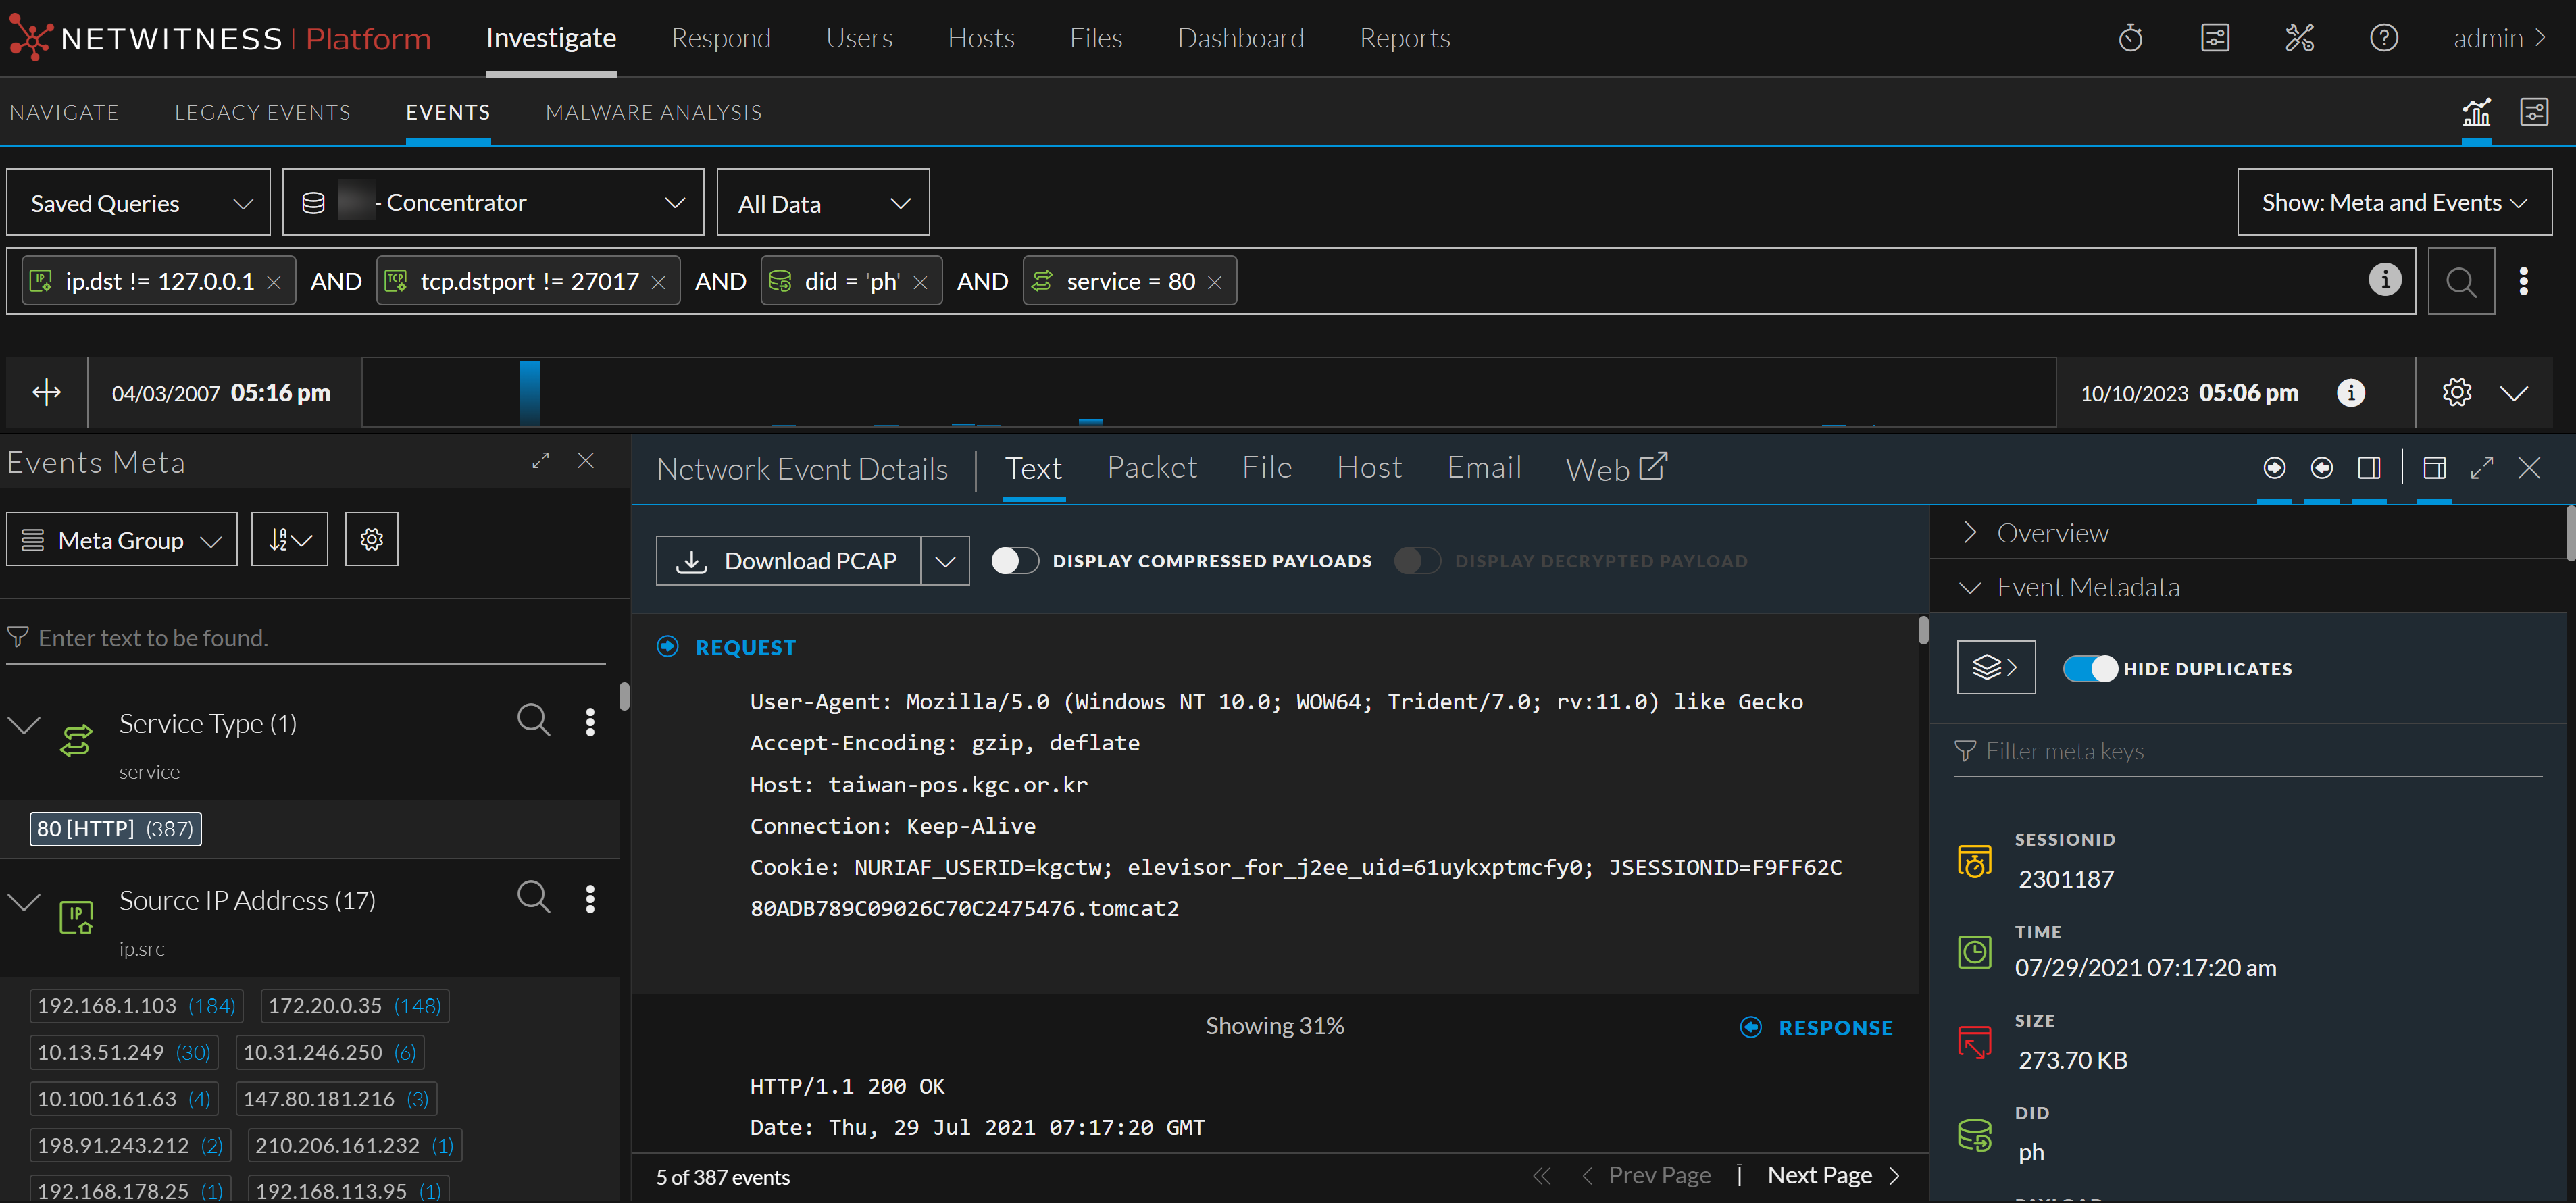2576x1203 pixels.
Task: Turn off Hide Duplicates toggle
Action: [x=2089, y=668]
